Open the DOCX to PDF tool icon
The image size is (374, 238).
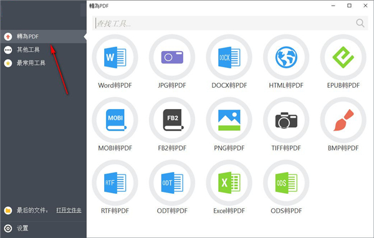tap(229, 57)
